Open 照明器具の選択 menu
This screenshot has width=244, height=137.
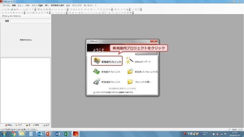(x=57, y=5)
